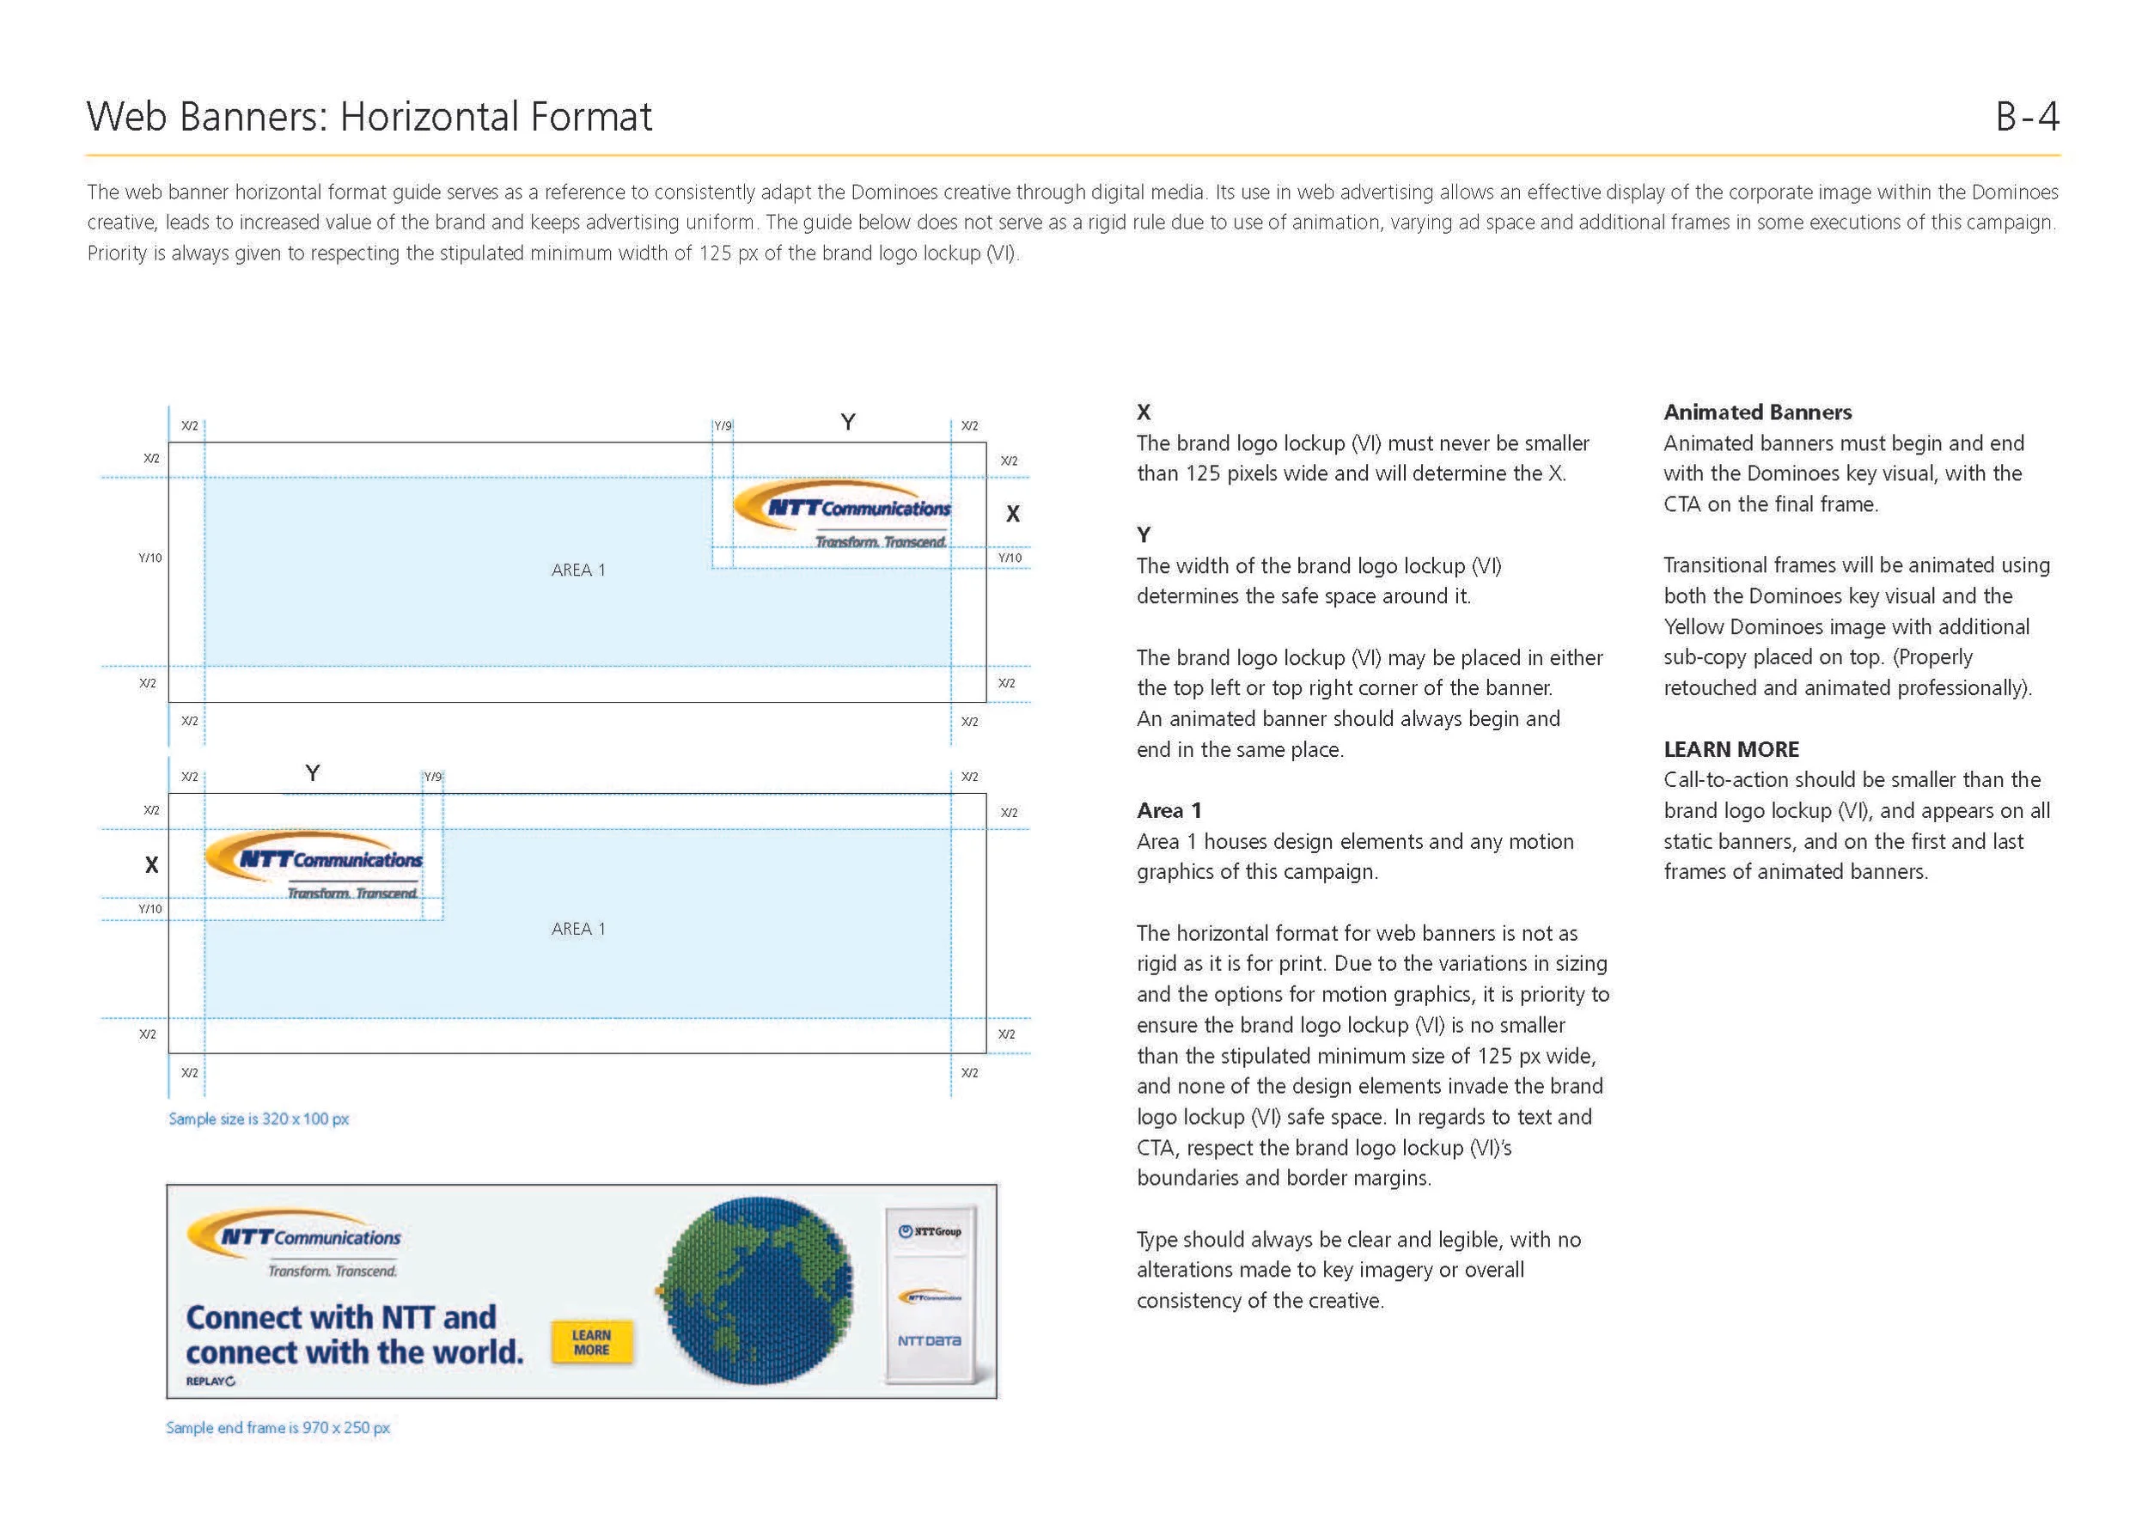2148x1519 pixels.
Task: Click the 'Animated Banners' heading
Action: point(1757,412)
